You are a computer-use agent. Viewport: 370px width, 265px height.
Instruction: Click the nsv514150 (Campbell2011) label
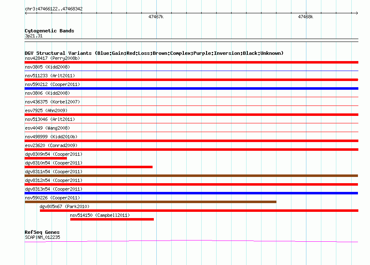(x=100, y=215)
